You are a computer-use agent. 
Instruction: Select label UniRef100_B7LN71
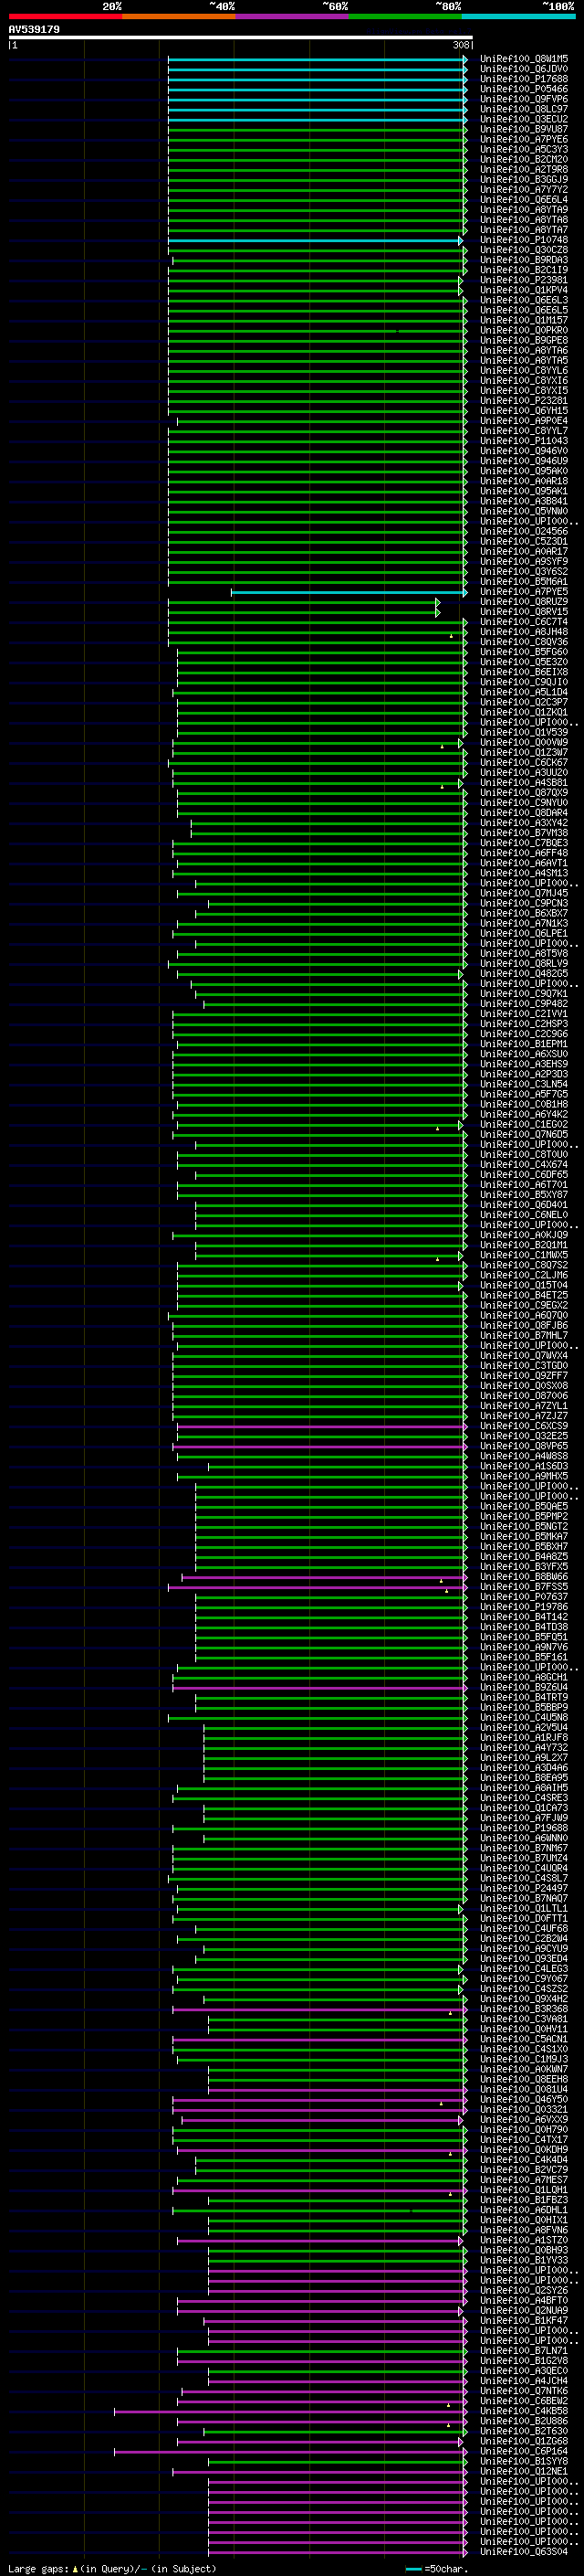[524, 2351]
